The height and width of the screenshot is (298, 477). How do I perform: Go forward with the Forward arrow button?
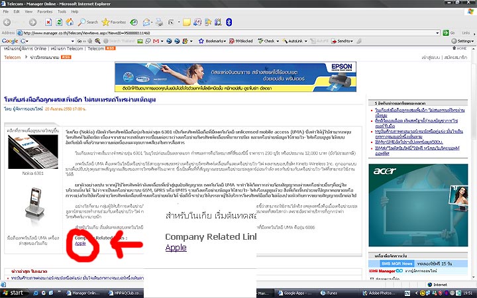[x=33, y=23]
